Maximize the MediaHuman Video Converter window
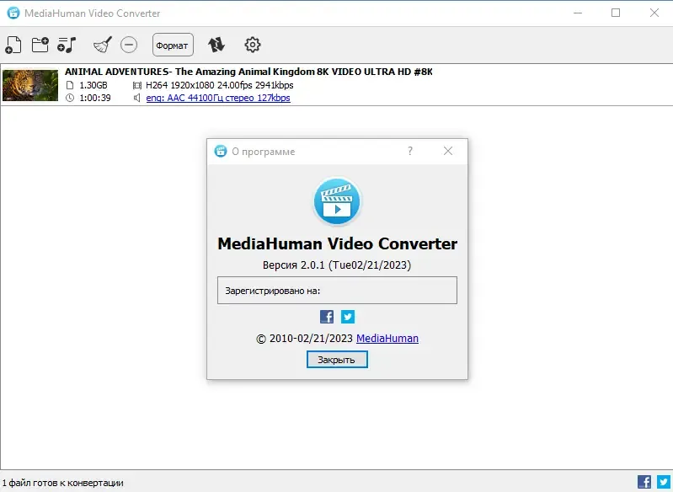 (616, 13)
